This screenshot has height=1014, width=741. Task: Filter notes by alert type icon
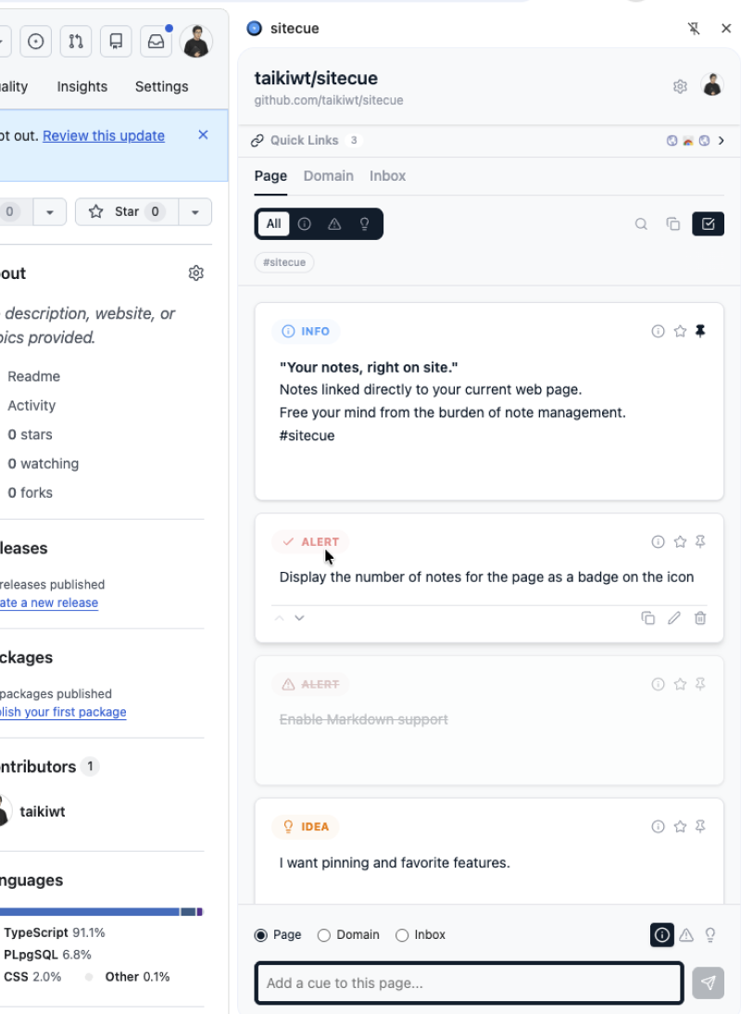point(334,223)
